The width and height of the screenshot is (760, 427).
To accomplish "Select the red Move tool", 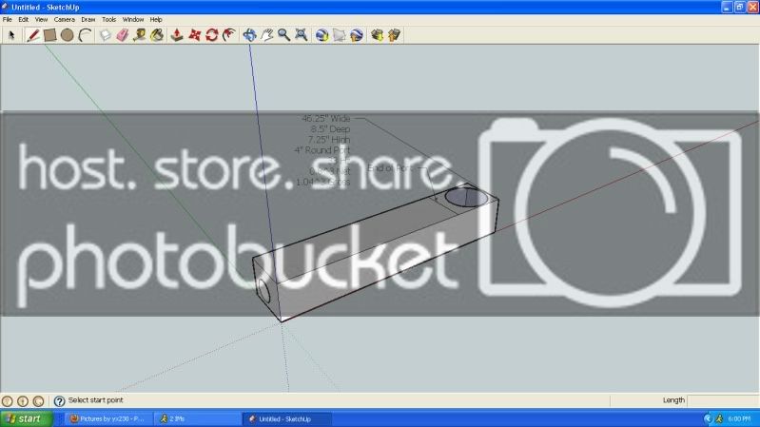I will pos(194,35).
